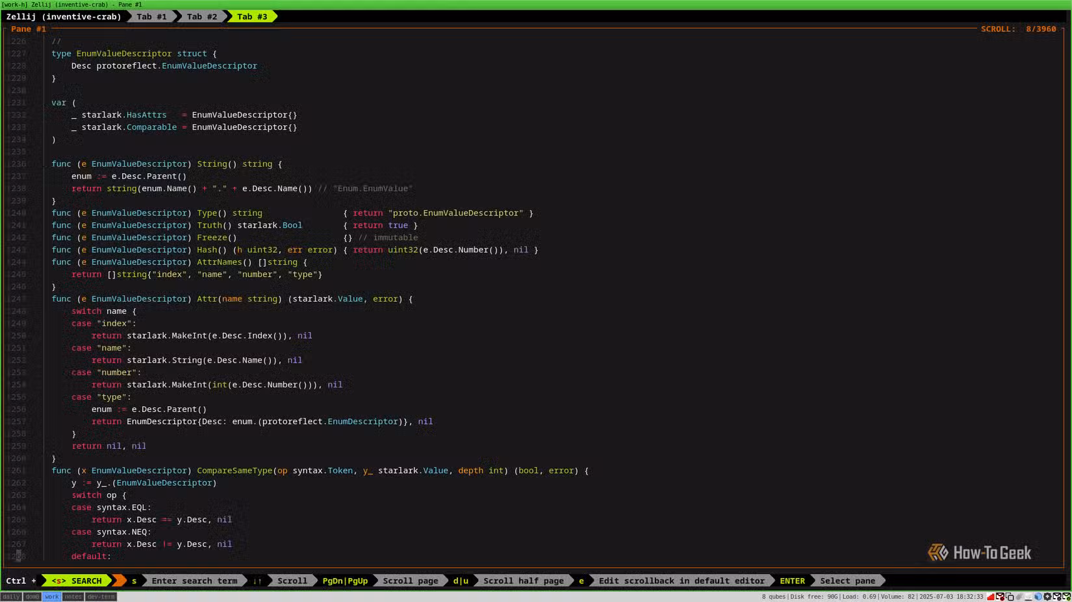Click the Truth() starlark.Bool function line
1072x602 pixels.
(x=235, y=226)
